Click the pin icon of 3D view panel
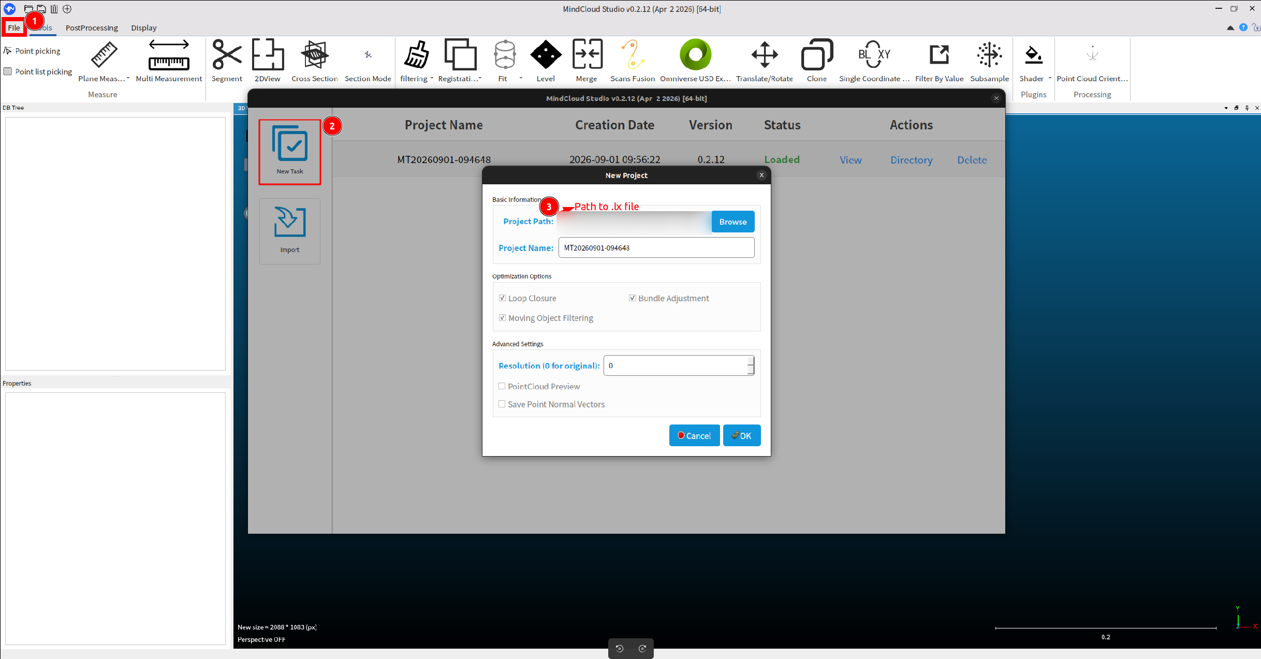The height and width of the screenshot is (659, 1261). click(1247, 108)
